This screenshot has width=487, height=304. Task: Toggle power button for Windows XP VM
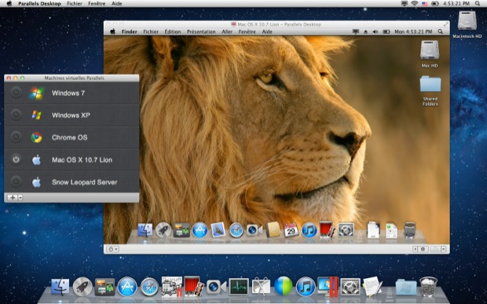[x=16, y=115]
